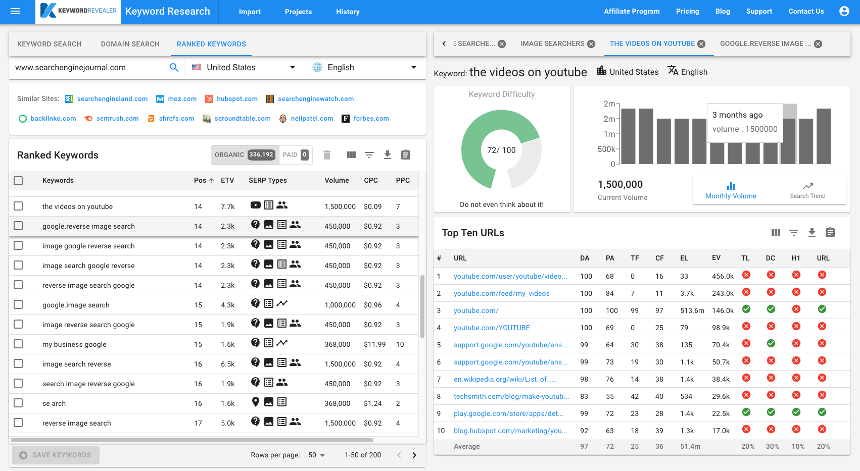The width and height of the screenshot is (860, 471).
Task: Open the United States country dropdown
Action: pyautogui.click(x=244, y=67)
